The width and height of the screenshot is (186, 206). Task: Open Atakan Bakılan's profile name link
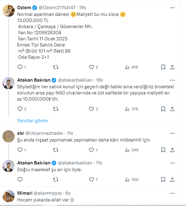[x=34, y=80]
